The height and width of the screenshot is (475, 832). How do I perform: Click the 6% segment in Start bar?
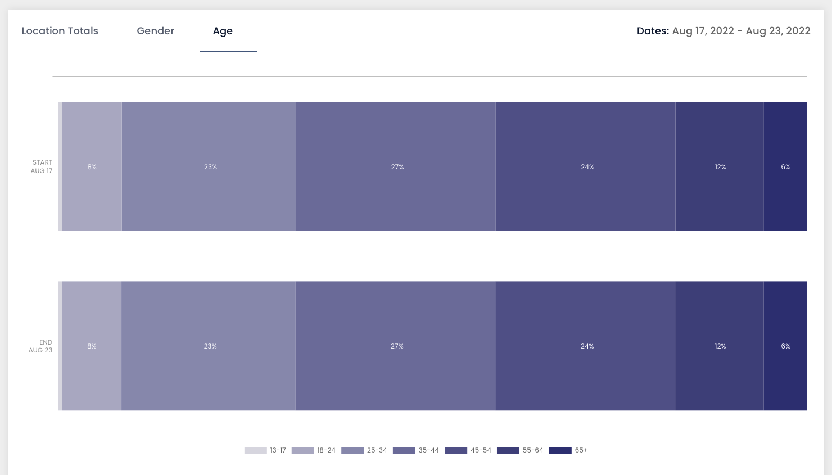tap(785, 166)
